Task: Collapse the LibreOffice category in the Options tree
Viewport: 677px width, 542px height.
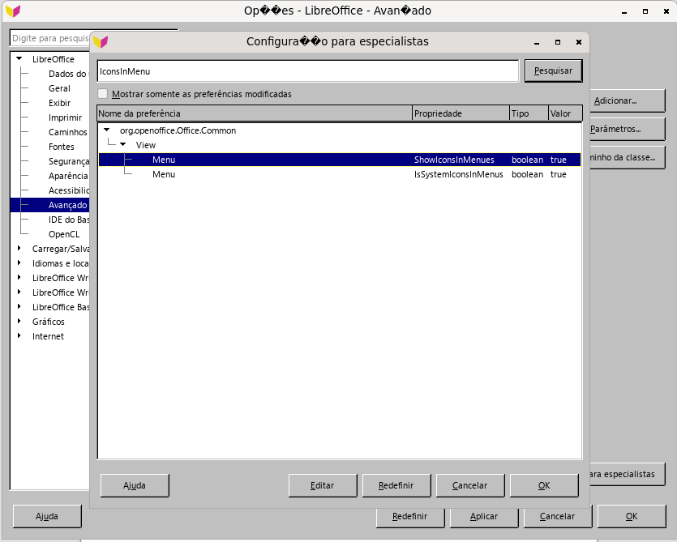Action: tap(19, 58)
